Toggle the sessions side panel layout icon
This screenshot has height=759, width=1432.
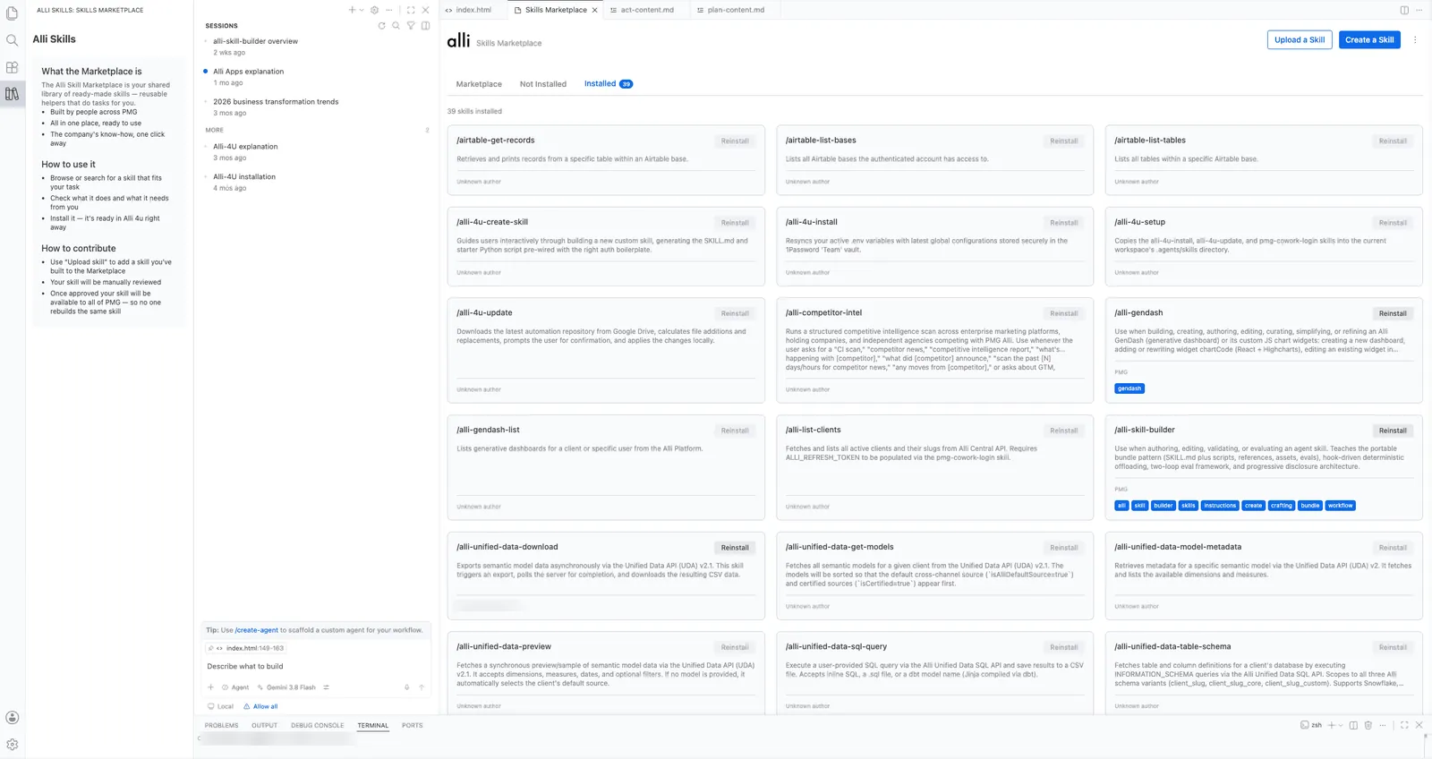coord(426,26)
